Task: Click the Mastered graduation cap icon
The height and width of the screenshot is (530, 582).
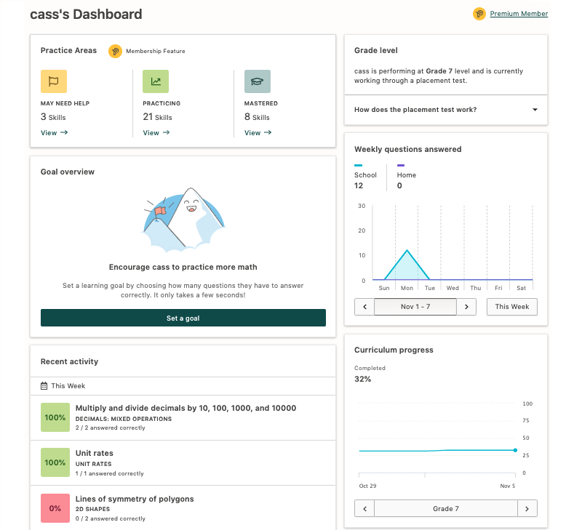Action: pos(258,81)
